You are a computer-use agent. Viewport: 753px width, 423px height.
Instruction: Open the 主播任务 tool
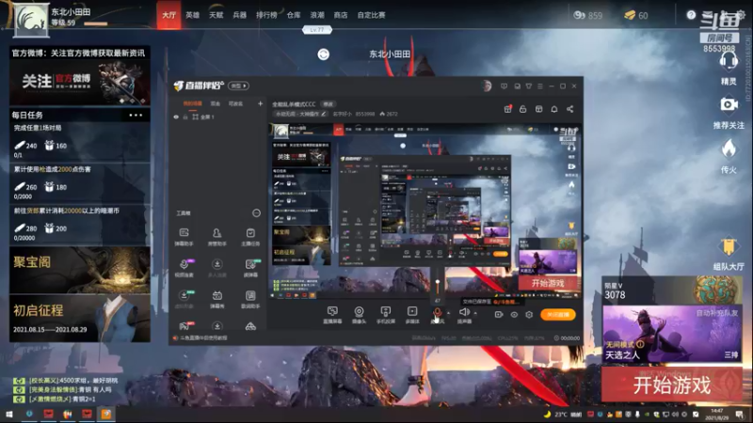[x=250, y=237]
